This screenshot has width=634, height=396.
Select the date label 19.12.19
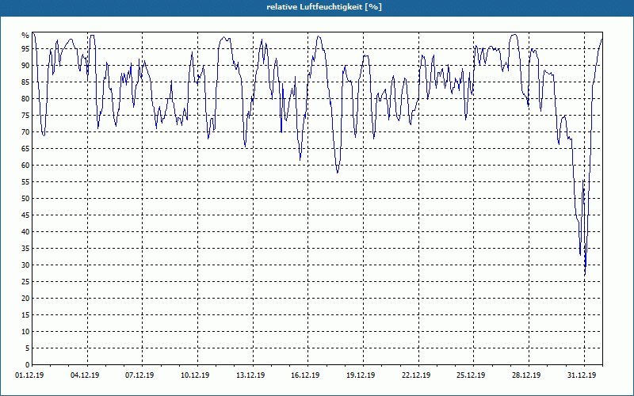pyautogui.click(x=361, y=375)
